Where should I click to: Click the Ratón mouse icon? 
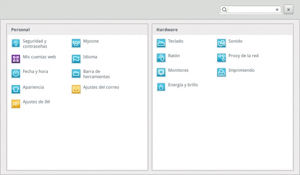click(161, 58)
